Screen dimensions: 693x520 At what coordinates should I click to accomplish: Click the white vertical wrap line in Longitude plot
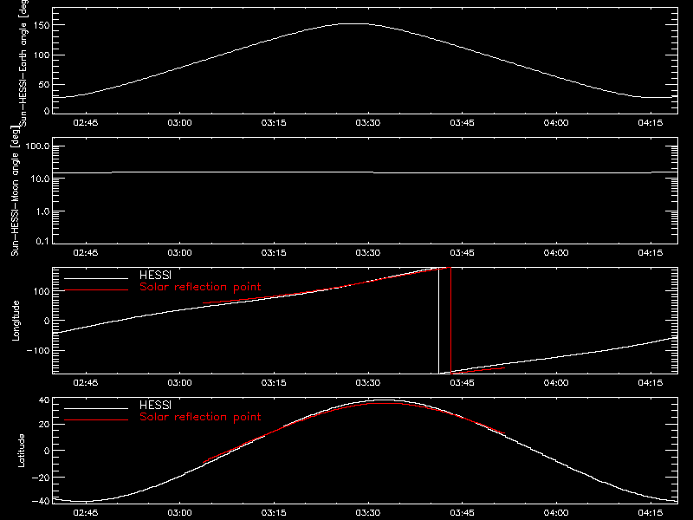[x=438, y=321]
